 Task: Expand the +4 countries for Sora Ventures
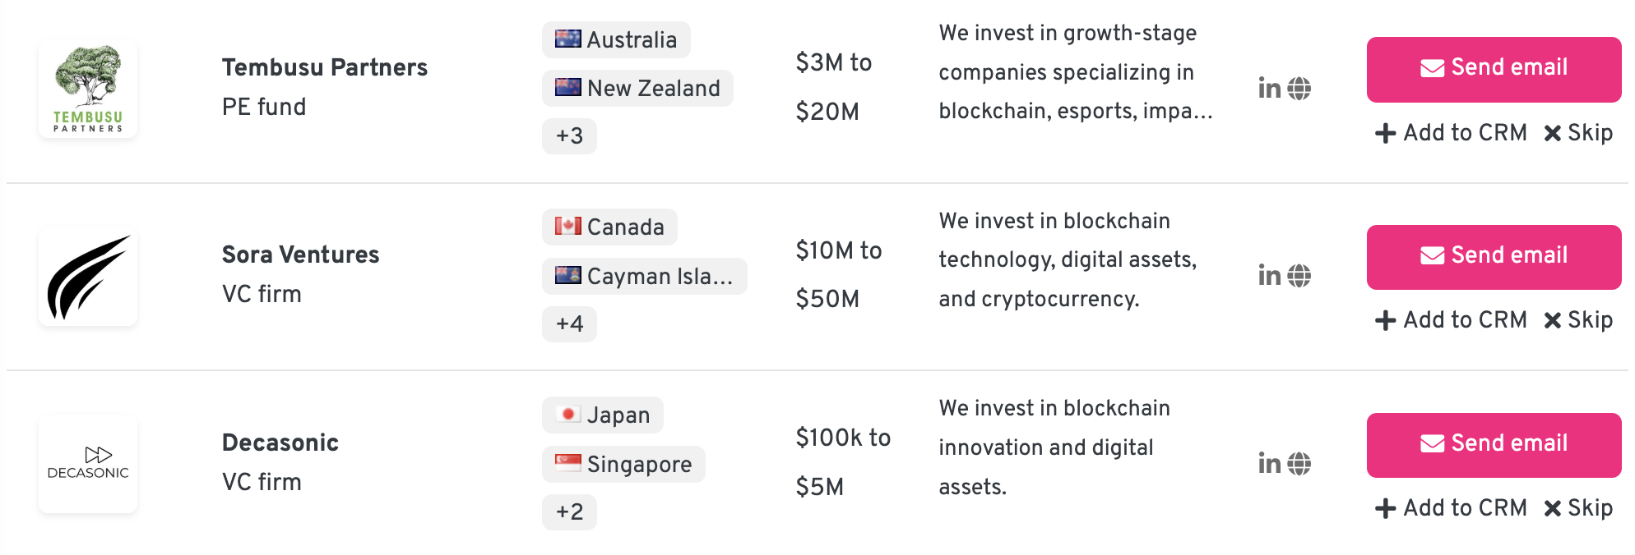click(x=569, y=323)
